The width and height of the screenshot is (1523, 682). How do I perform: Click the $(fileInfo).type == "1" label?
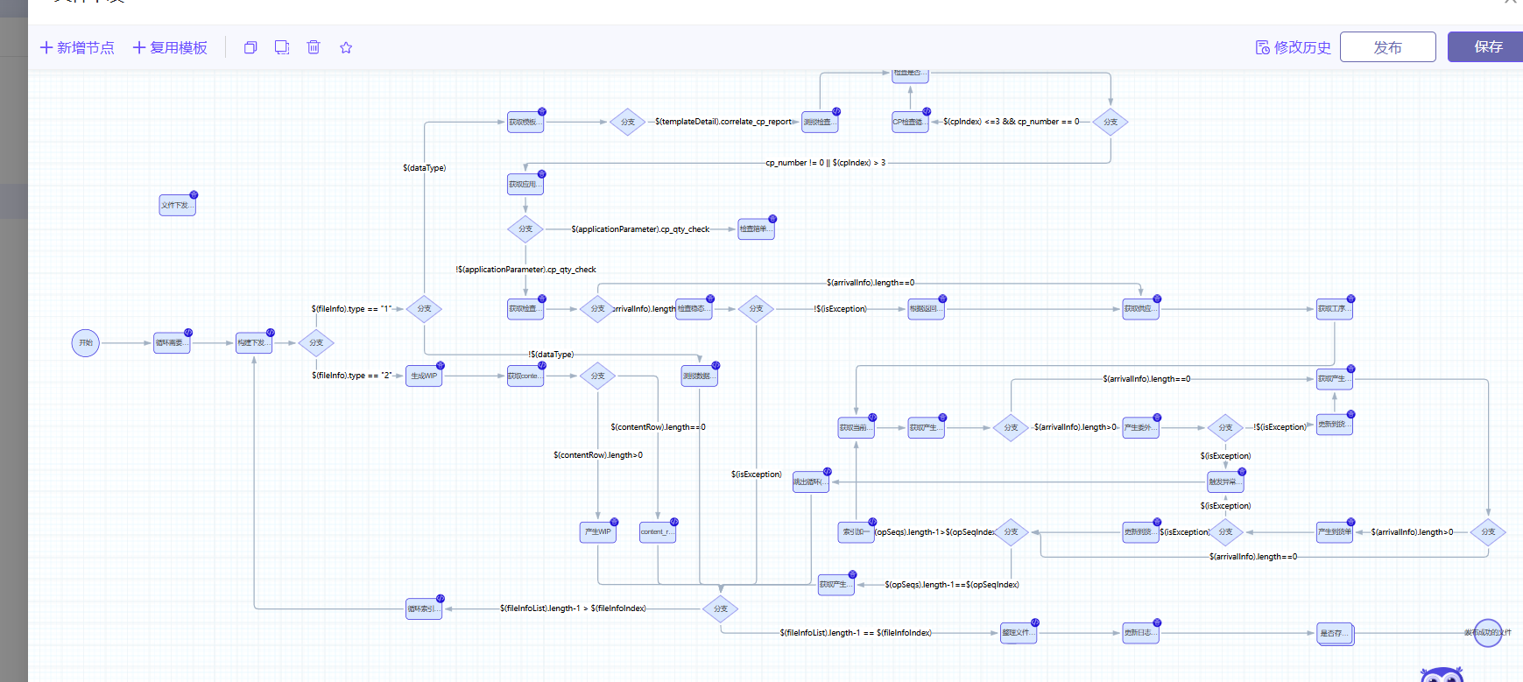[351, 309]
